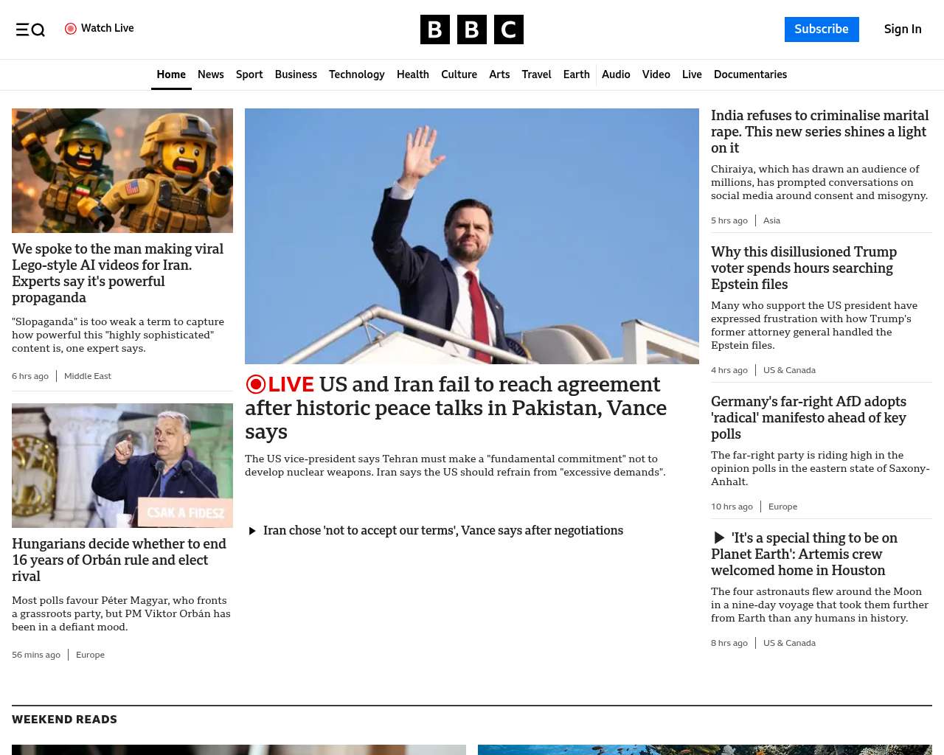Open the Orbán rally photo thumbnail
Image resolution: width=944 pixels, height=755 pixels.
122,465
